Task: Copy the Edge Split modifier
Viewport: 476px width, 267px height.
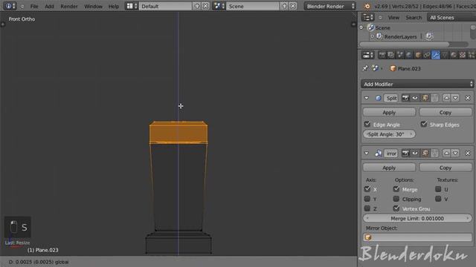Action: click(x=446, y=112)
